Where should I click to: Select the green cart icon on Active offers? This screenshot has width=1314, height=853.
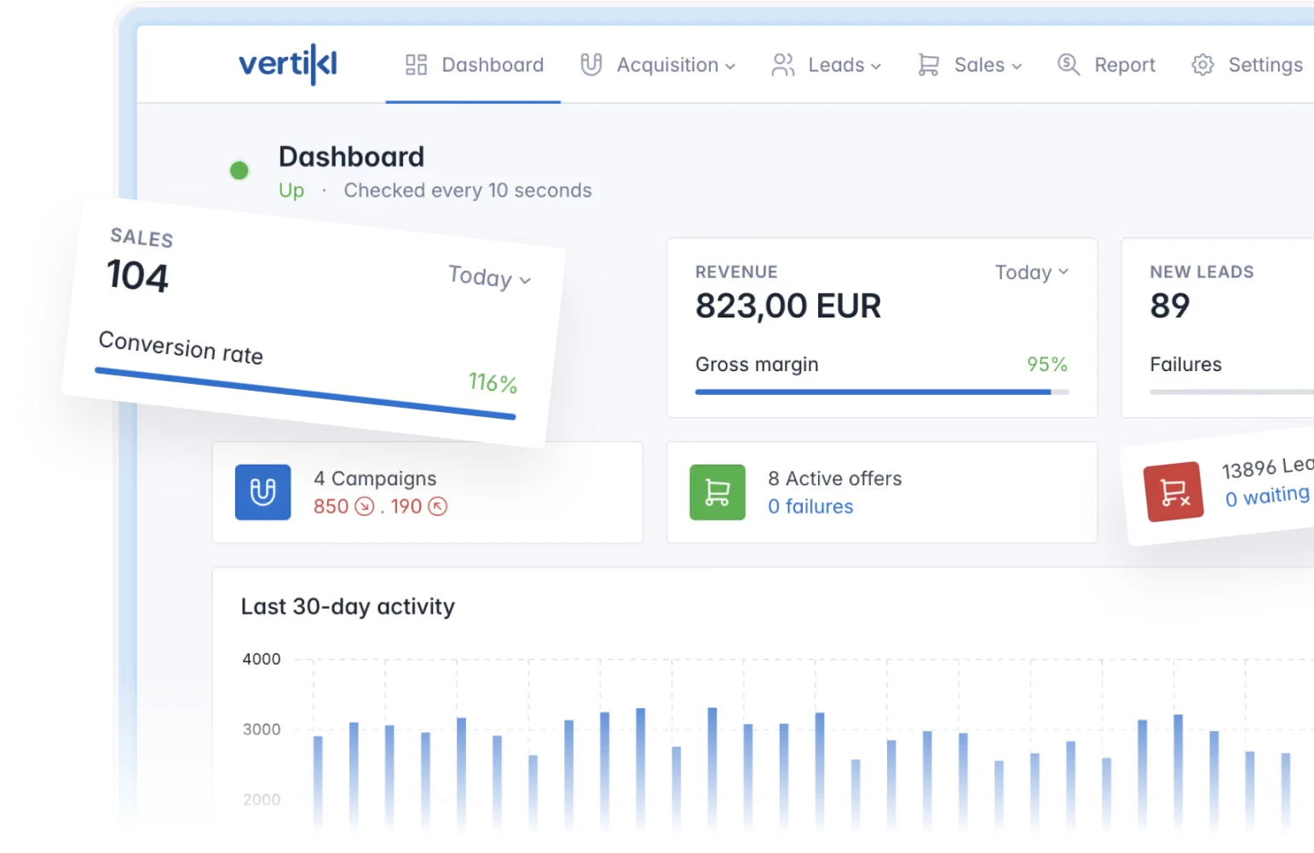pos(717,492)
